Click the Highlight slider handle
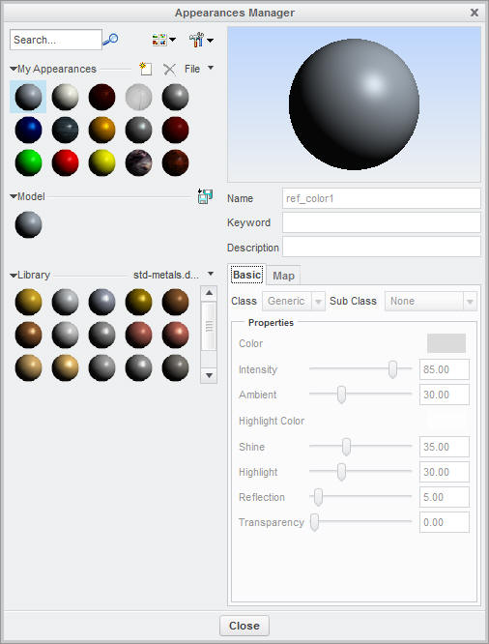Image resolution: width=489 pixels, height=644 pixels. (341, 472)
